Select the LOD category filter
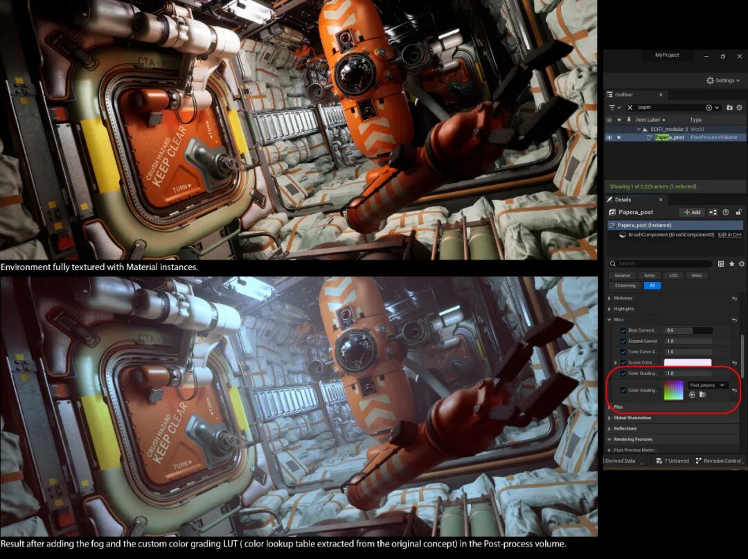Screen dimensions: 748x559 674,275
